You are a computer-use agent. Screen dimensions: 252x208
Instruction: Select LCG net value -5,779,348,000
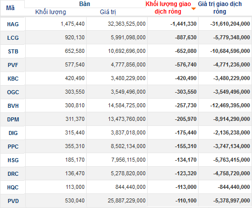(x=231, y=37)
